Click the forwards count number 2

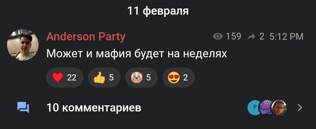click(x=262, y=37)
